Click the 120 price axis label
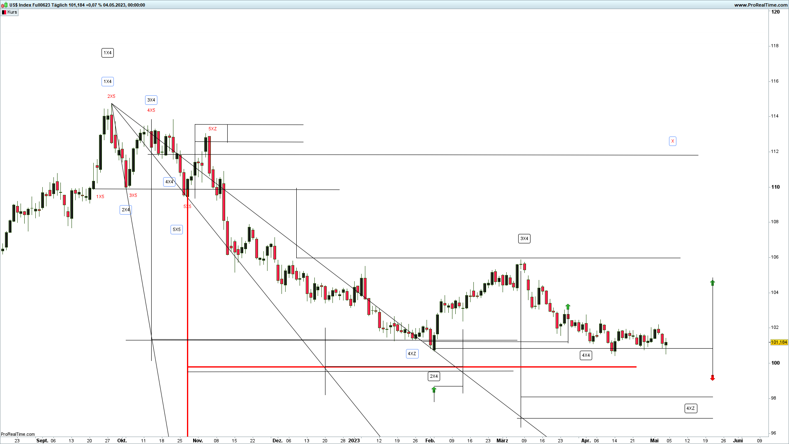 coord(775,12)
